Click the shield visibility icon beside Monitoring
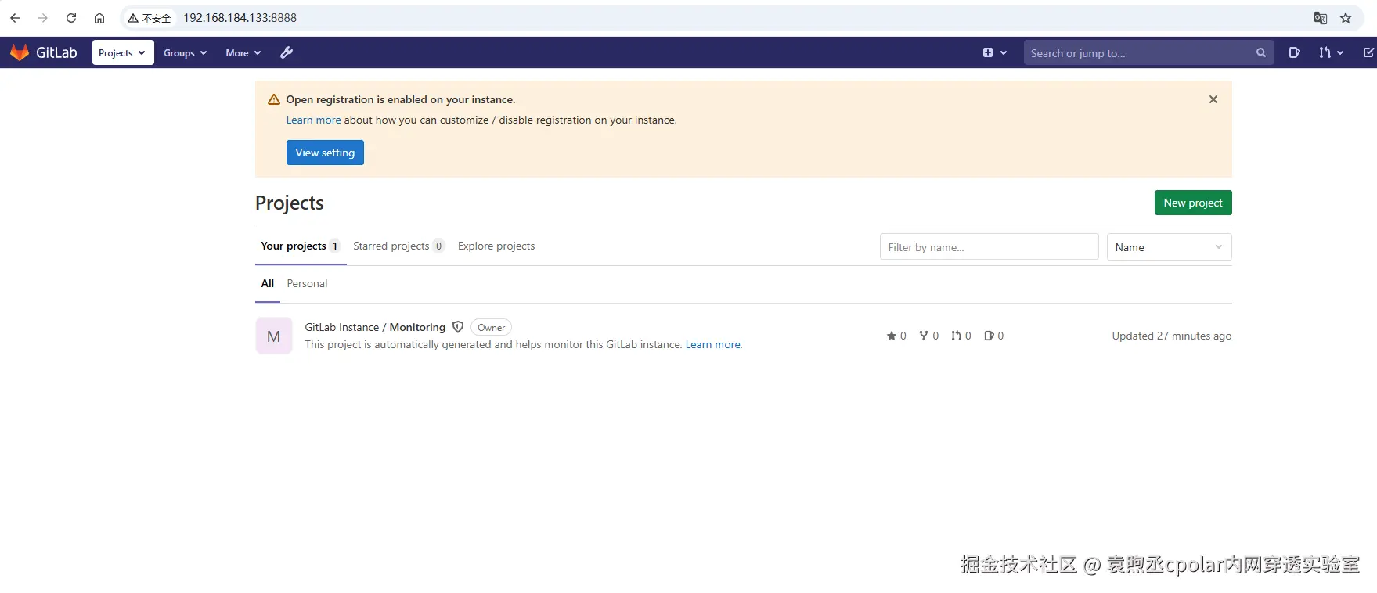This screenshot has width=1377, height=593. [x=458, y=327]
